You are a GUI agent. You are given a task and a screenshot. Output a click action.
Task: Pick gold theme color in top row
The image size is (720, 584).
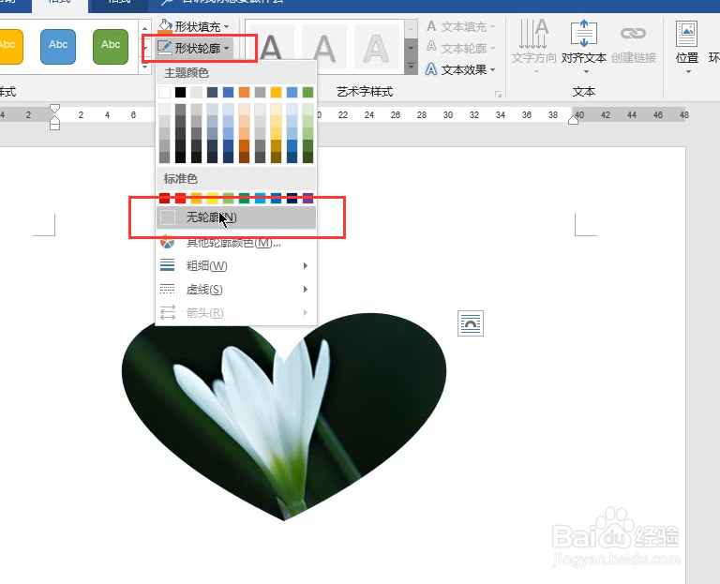[x=276, y=92]
